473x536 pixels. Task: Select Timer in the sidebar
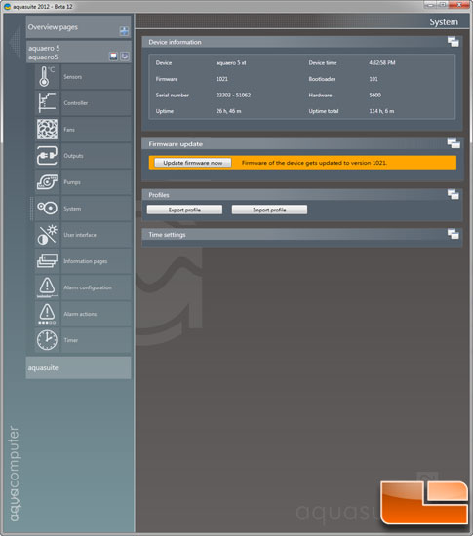point(97,340)
